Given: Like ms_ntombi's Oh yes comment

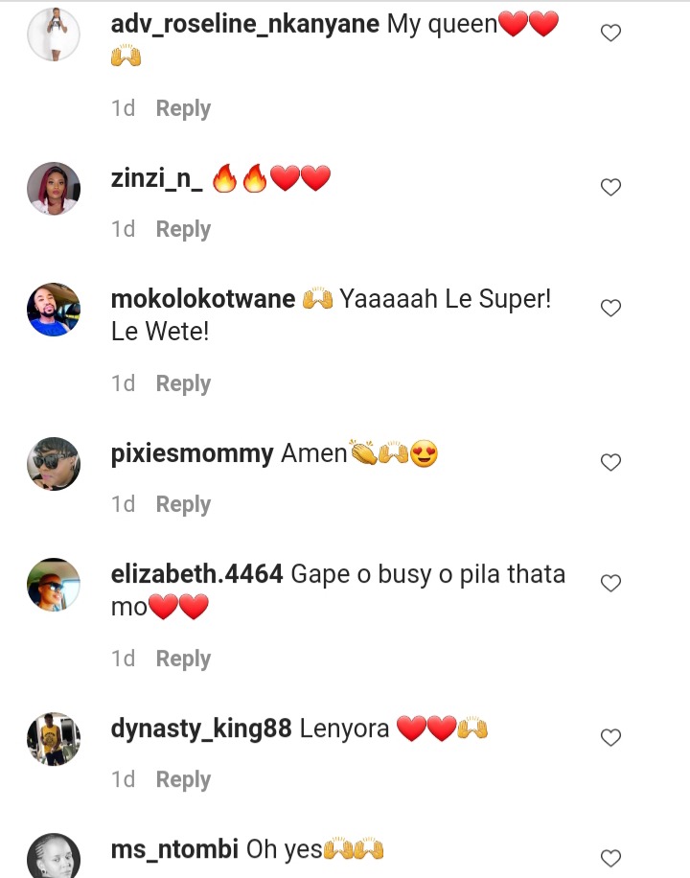Looking at the screenshot, I should click(610, 859).
